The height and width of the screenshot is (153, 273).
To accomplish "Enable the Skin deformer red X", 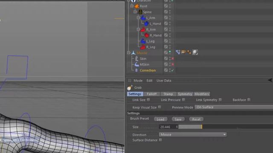I will pyautogui.click(x=172, y=59).
